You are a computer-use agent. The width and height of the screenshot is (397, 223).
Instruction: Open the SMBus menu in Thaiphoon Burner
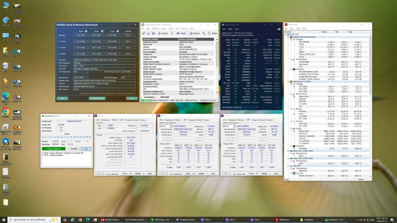164,29
